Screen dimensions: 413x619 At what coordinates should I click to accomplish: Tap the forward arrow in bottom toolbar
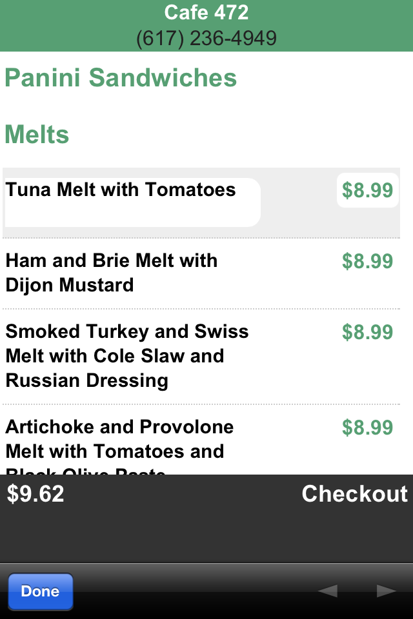click(386, 591)
